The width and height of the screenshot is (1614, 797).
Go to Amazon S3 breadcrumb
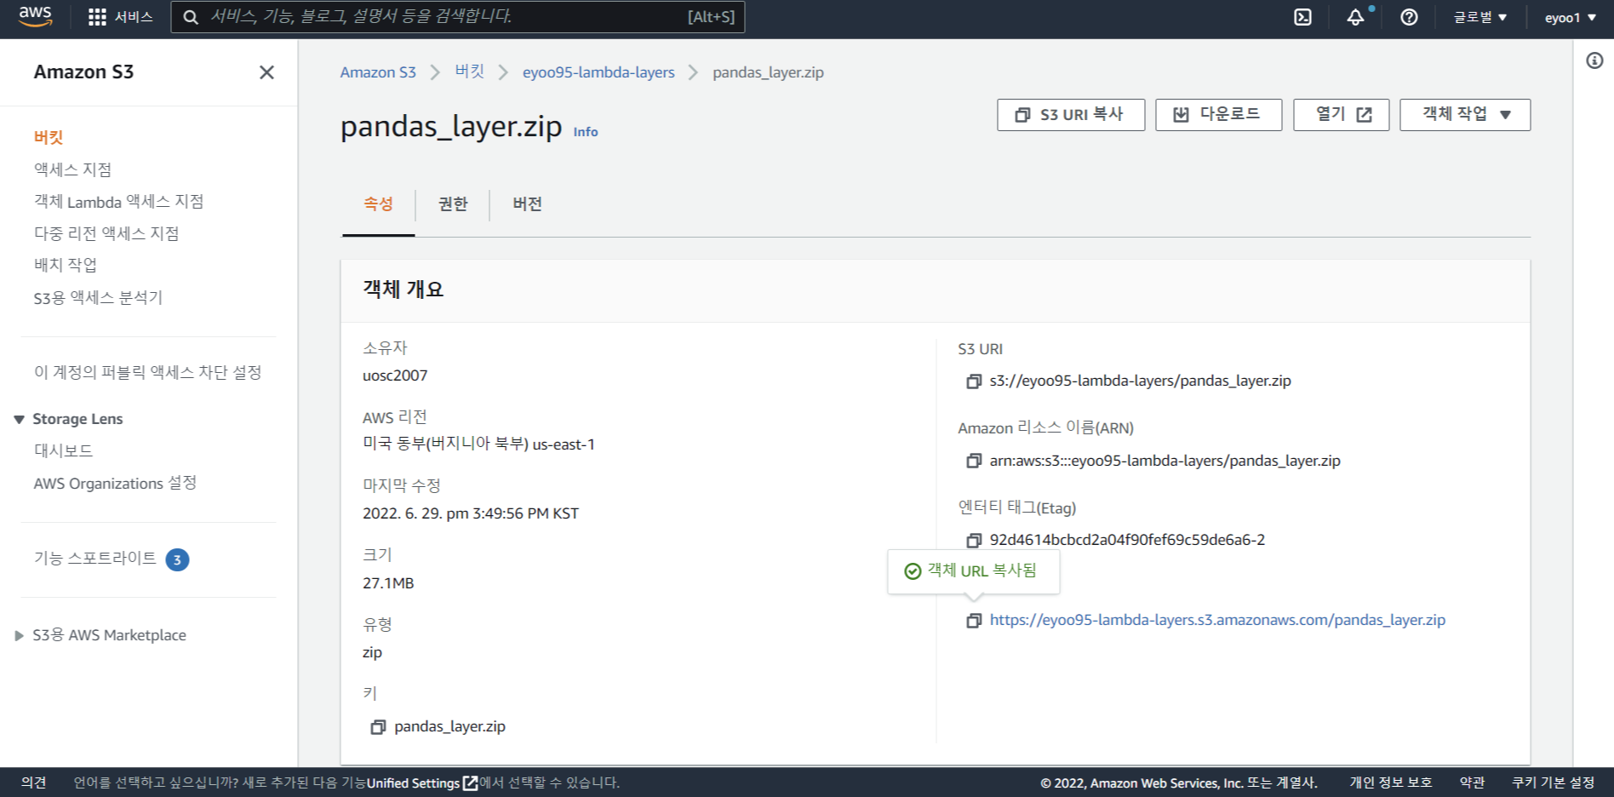point(378,72)
